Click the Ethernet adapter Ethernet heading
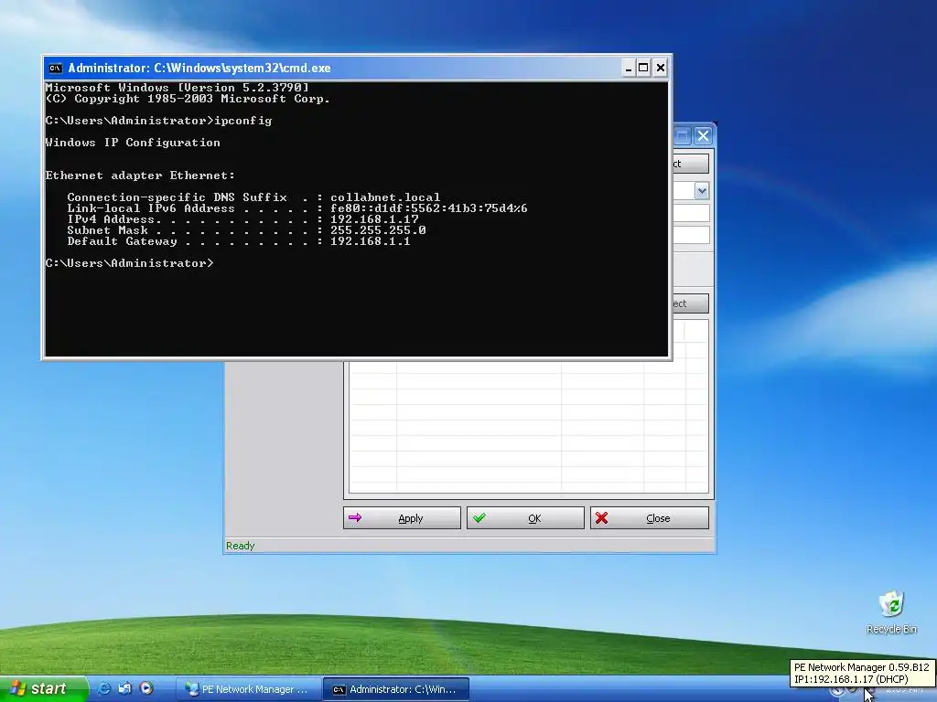Image resolution: width=937 pixels, height=702 pixels. click(140, 175)
